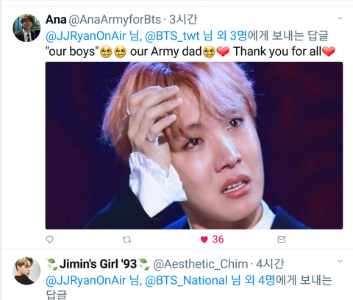Open the @Aesthetic_Chim handle

point(201,264)
